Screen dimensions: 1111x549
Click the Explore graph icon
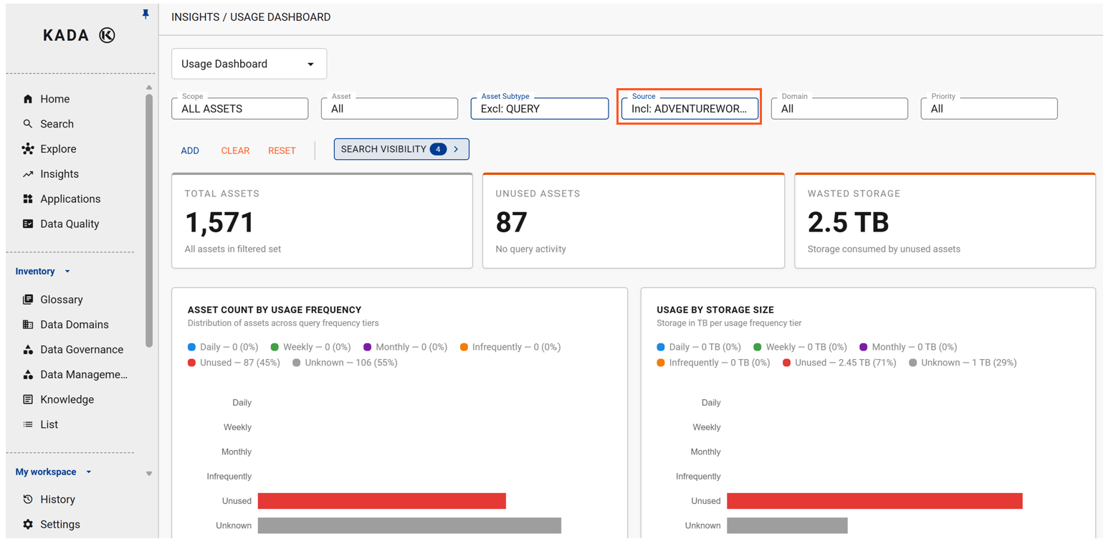pyautogui.click(x=28, y=149)
